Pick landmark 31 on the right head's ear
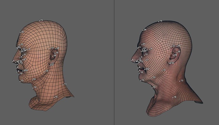The height and width of the screenshot is (125, 219). [x=172, y=46]
